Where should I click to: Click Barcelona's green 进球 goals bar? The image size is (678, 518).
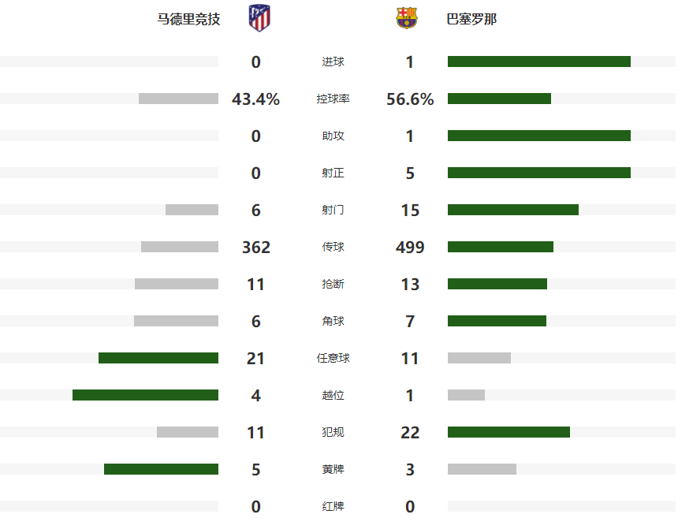(538, 61)
